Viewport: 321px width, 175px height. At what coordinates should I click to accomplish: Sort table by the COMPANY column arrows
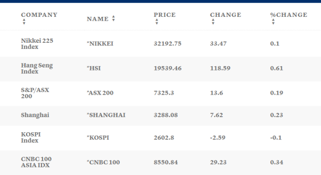tap(24, 22)
